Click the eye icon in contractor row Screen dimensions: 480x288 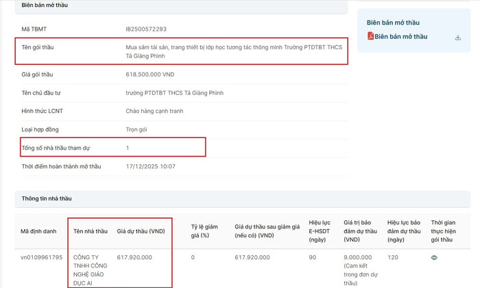(434, 258)
